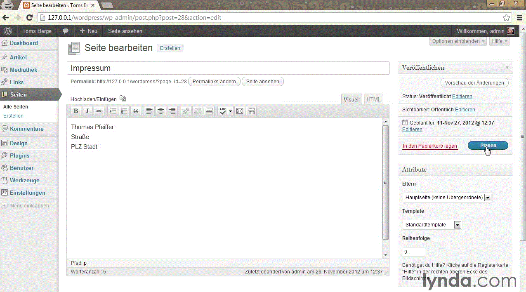Toggle italic formatting in editor toolbar
The height and width of the screenshot is (292, 526).
click(x=87, y=111)
